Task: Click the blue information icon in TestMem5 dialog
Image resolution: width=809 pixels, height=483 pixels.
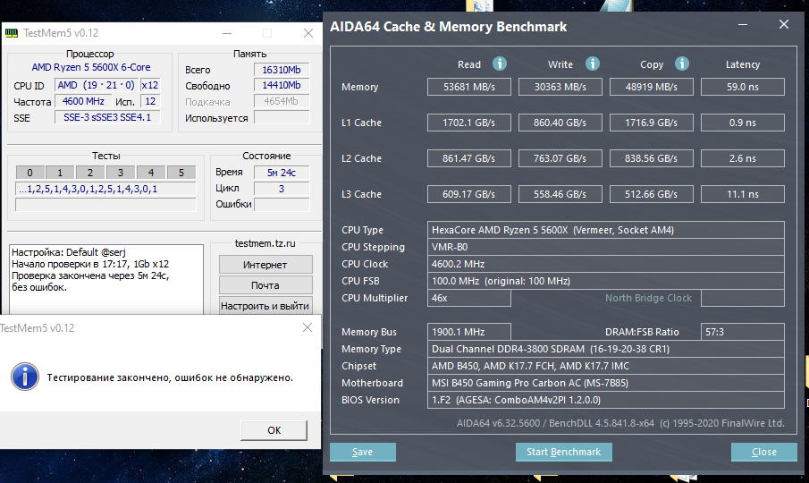Action: point(24,377)
